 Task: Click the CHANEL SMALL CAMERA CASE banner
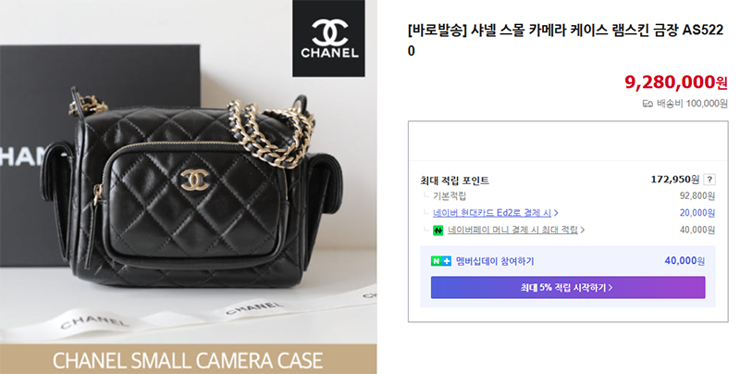[189, 359]
